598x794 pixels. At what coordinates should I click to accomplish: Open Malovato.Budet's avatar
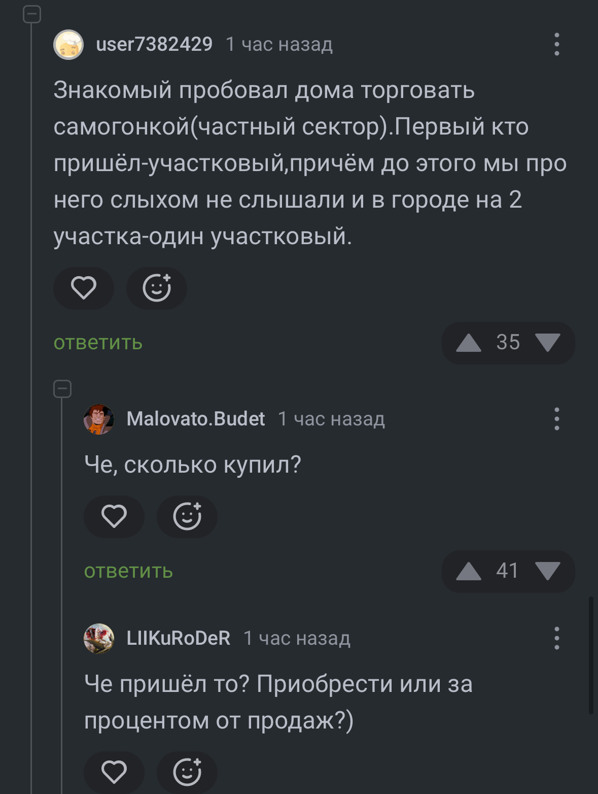99,419
